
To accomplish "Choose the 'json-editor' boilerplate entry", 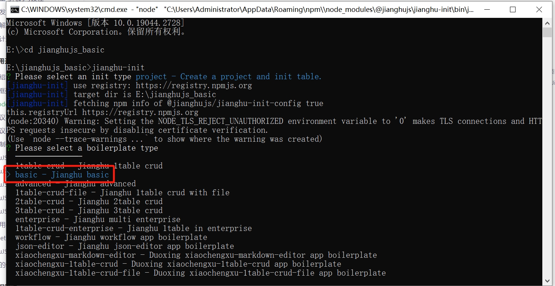I will point(124,246).
